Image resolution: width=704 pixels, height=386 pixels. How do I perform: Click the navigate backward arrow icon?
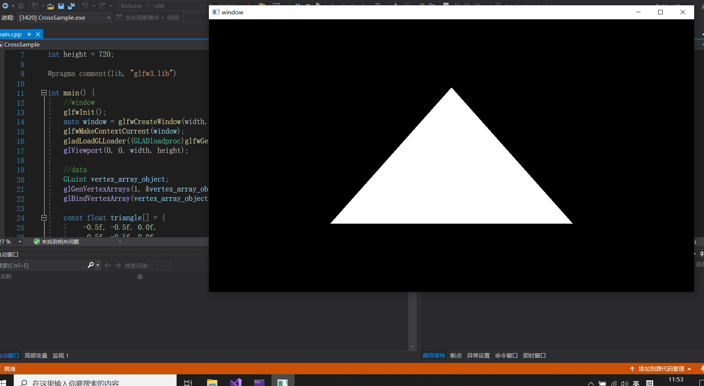pos(5,6)
